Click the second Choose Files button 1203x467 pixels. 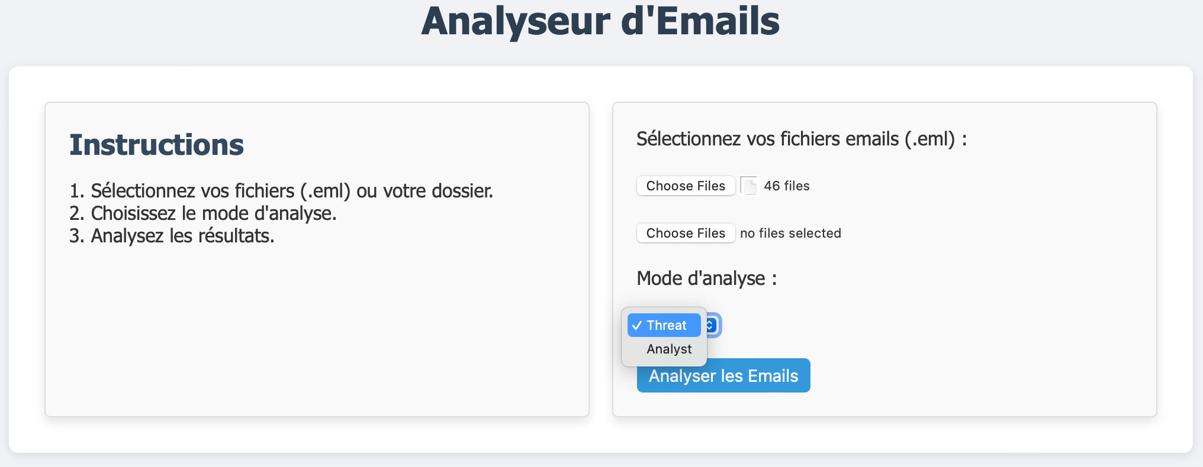[x=686, y=232]
